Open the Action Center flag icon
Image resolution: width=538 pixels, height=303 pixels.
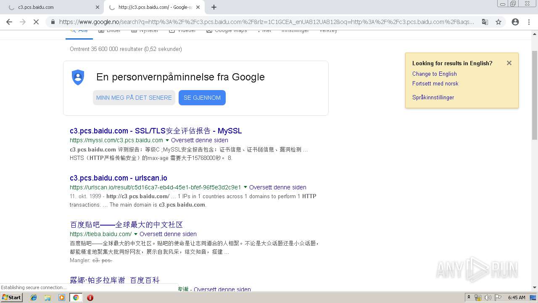[498, 298]
